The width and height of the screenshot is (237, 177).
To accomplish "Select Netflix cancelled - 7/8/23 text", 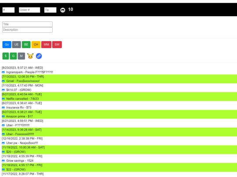I will click(x=22, y=99).
